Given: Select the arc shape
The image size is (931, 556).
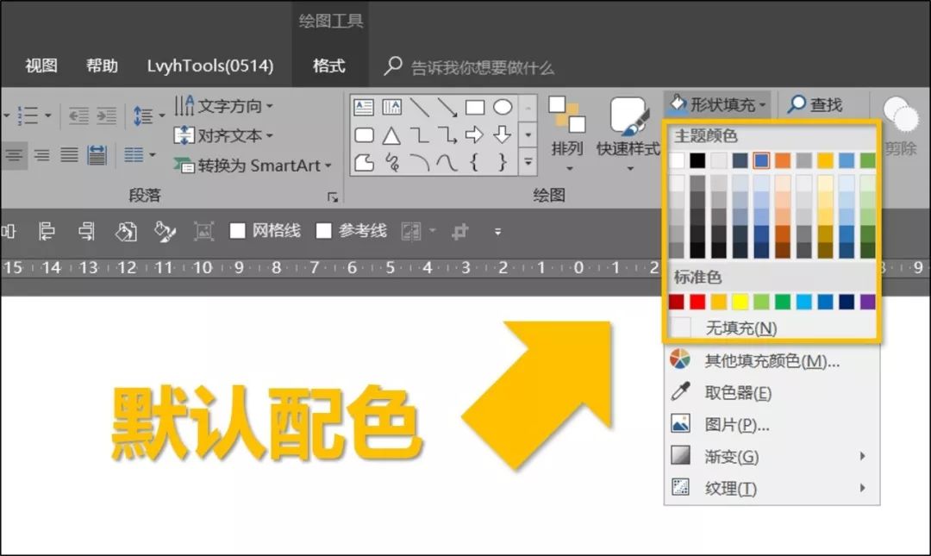Looking at the screenshot, I should [x=420, y=162].
